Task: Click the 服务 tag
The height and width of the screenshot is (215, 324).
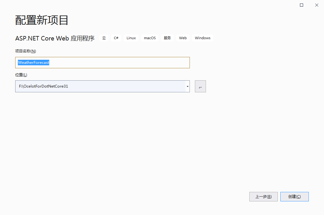Action: [x=167, y=38]
